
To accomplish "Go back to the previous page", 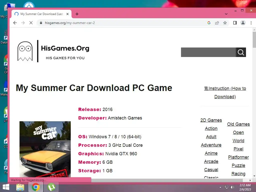I will click(x=15, y=23).
